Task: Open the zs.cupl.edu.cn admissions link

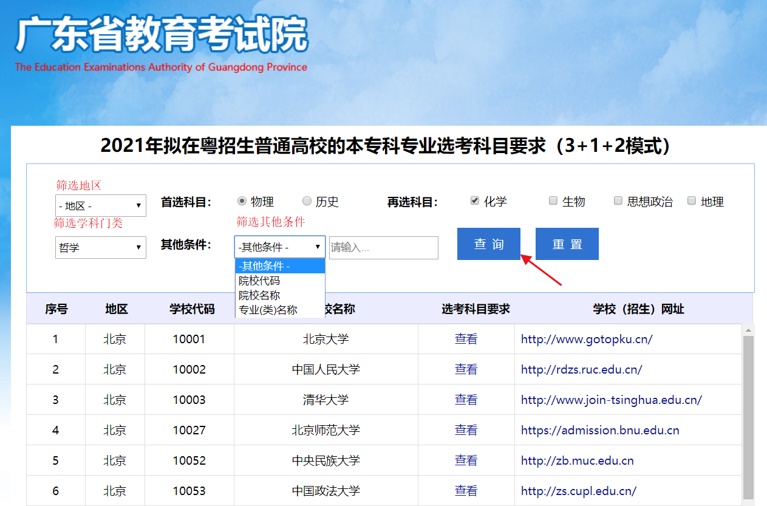Action: [x=578, y=491]
